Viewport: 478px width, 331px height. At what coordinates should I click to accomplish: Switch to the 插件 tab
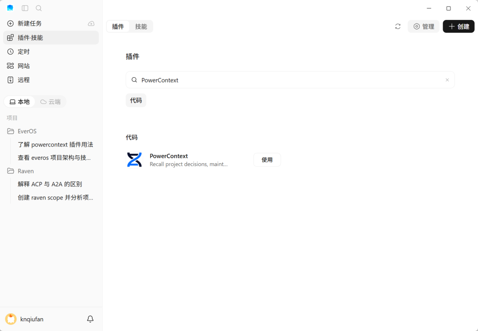(x=118, y=26)
